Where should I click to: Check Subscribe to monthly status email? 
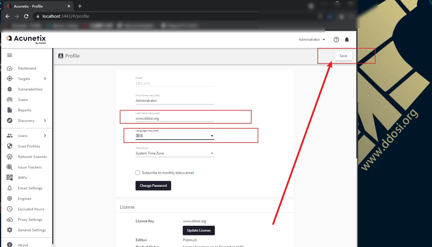(x=138, y=173)
